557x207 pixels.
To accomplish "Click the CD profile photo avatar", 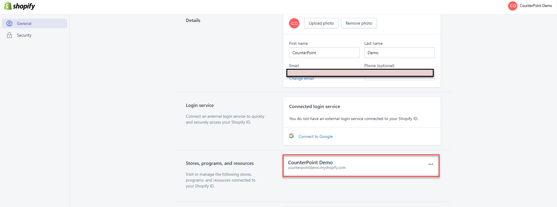I will tap(294, 23).
